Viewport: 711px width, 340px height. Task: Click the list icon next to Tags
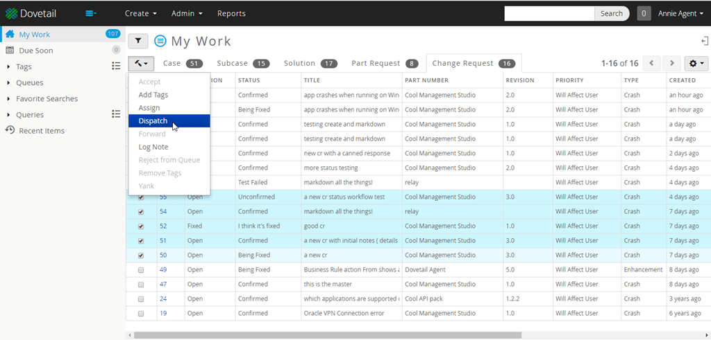click(x=116, y=66)
